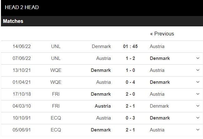This screenshot has height=139, width=203.
Task: Select Denmark in the 14/06/22 fixture
Action: (101, 46)
